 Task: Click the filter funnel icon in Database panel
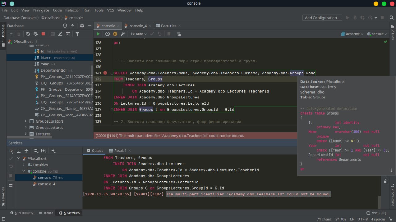click(77, 34)
